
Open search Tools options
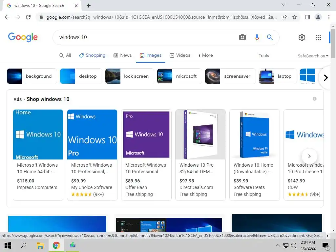263,56
